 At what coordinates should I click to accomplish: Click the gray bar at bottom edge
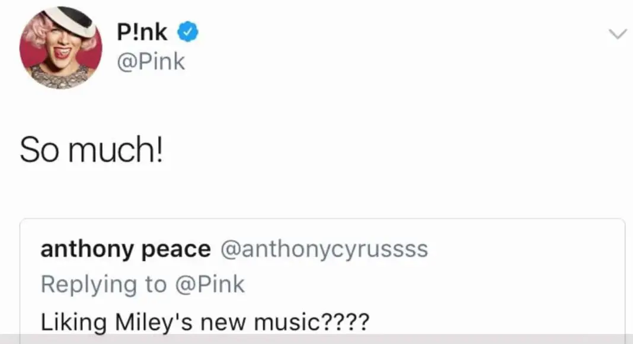316,340
